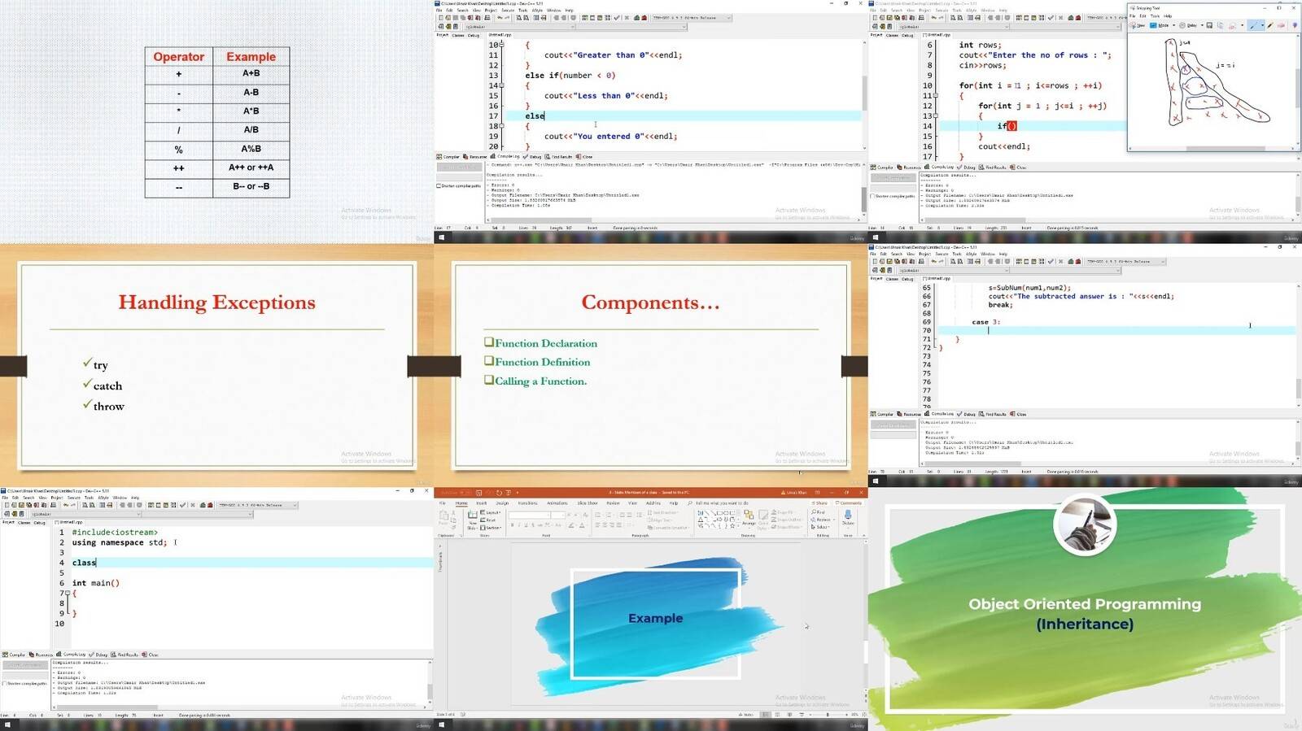Click the Save snip icon in Snipping Tool

pyautogui.click(x=1209, y=25)
